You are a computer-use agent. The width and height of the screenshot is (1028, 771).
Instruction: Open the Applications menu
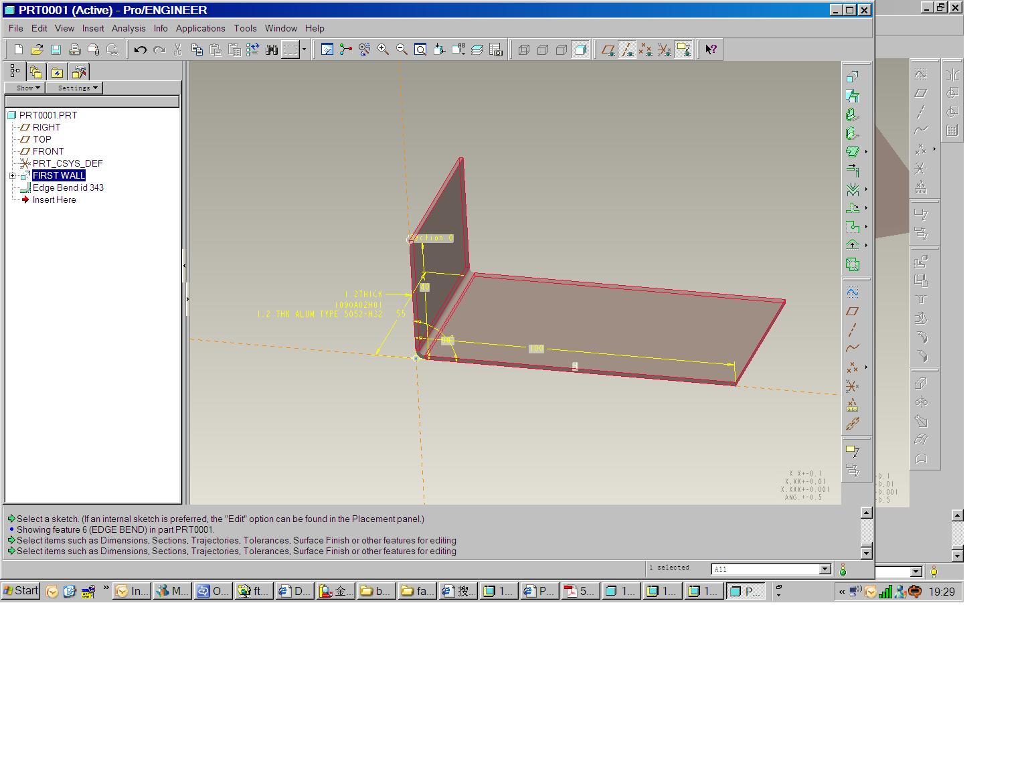200,28
